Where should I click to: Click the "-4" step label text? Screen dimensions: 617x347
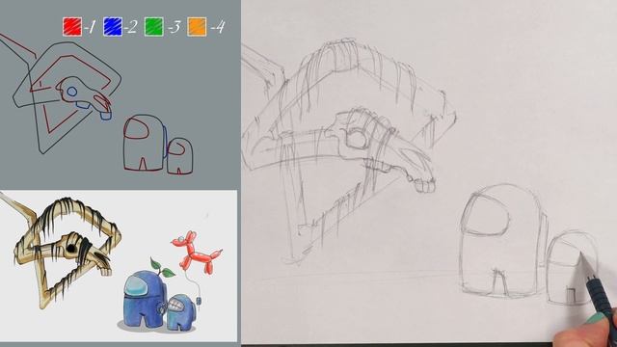click(x=217, y=27)
